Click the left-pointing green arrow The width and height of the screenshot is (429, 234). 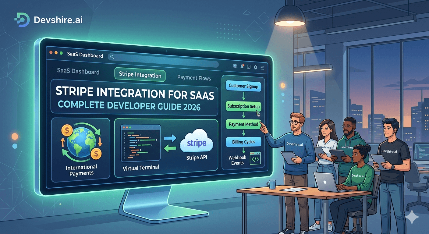pyautogui.click(x=170, y=148)
